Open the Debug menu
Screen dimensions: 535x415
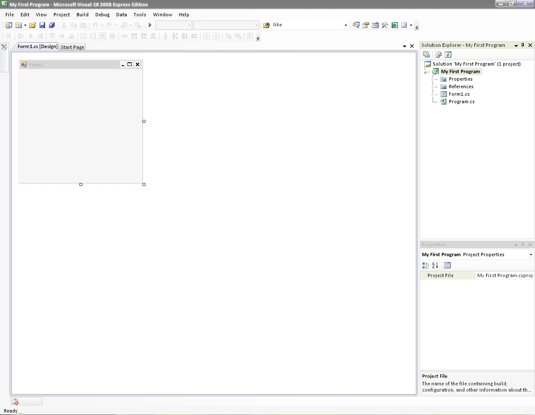click(x=102, y=15)
